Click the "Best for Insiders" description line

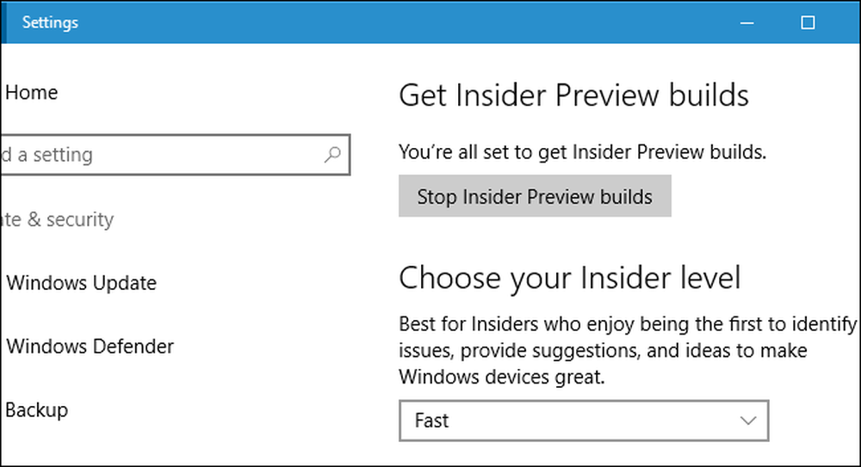tap(628, 324)
